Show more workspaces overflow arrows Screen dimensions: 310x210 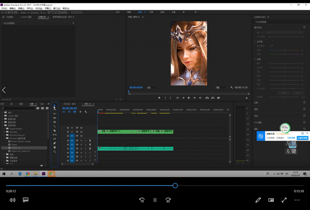coord(195,12)
